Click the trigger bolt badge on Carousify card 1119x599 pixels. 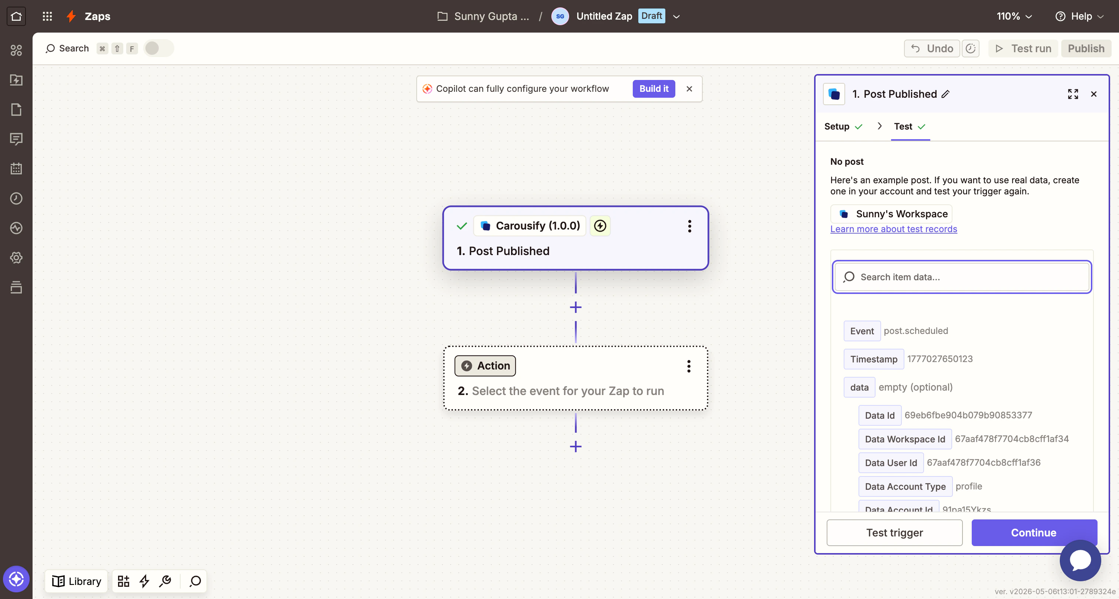[600, 225]
